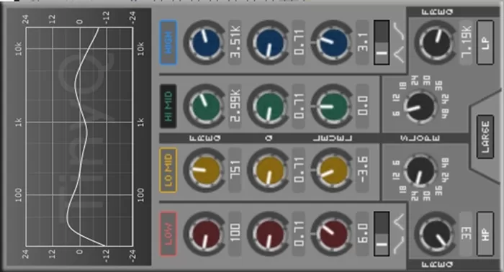Click the yellow LO MID level knob
The image size is (504, 272).
tap(333, 171)
